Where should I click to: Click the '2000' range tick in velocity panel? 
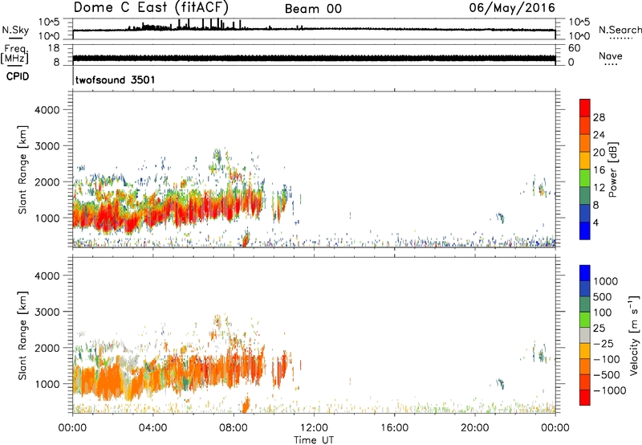[x=47, y=348]
